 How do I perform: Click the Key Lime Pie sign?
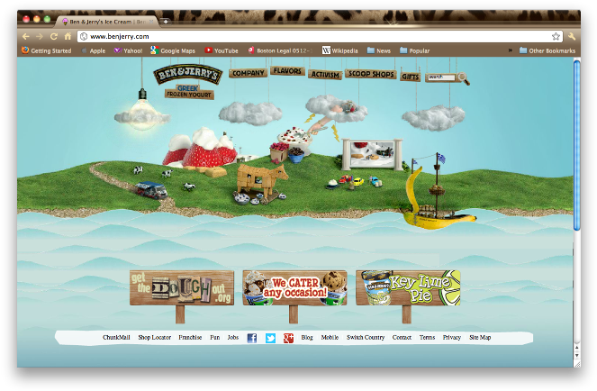coord(408,288)
